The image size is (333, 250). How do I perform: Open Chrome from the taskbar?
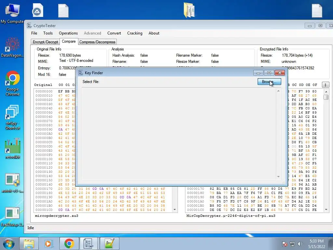pyautogui.click(x=69, y=243)
